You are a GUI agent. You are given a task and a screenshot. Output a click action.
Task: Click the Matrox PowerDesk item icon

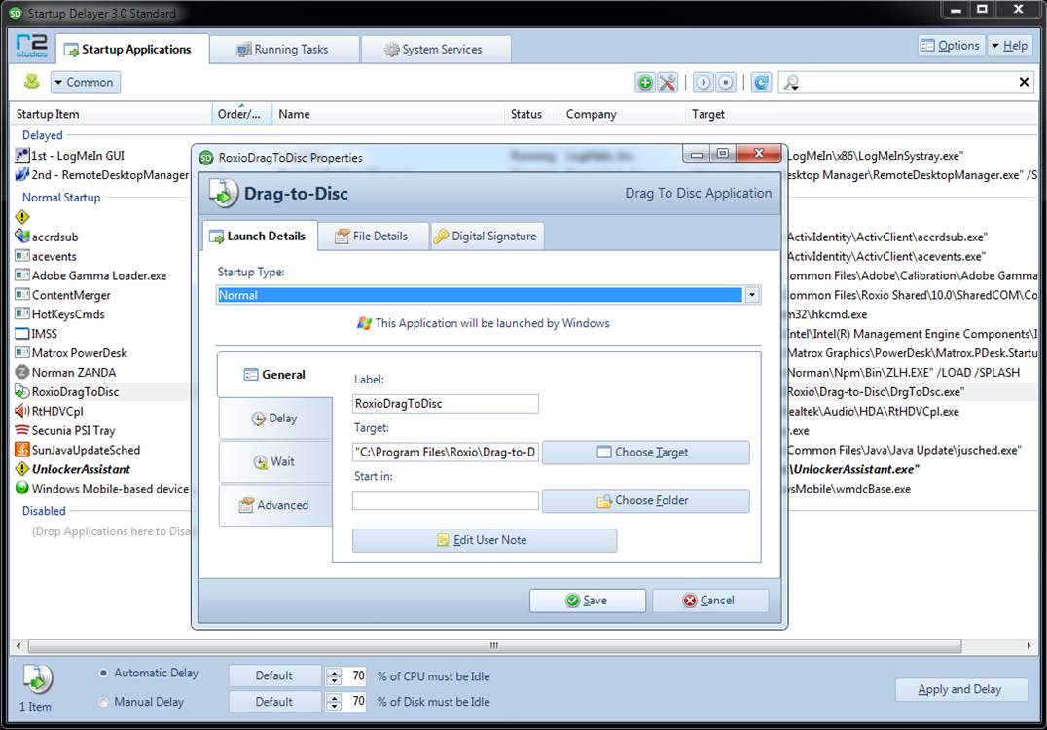tap(22, 352)
